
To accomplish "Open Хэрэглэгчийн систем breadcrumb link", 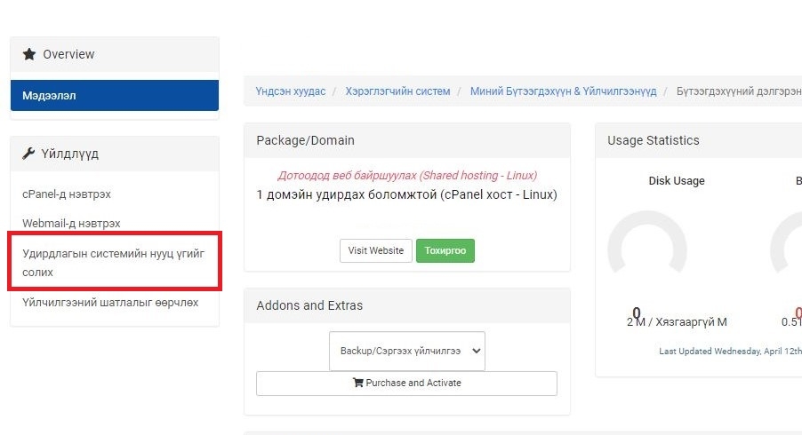I will click(x=398, y=91).
